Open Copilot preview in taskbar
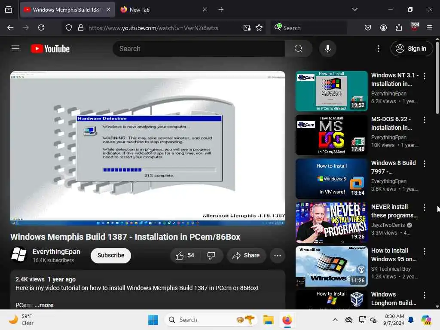This screenshot has width=440, height=330. (x=426, y=320)
